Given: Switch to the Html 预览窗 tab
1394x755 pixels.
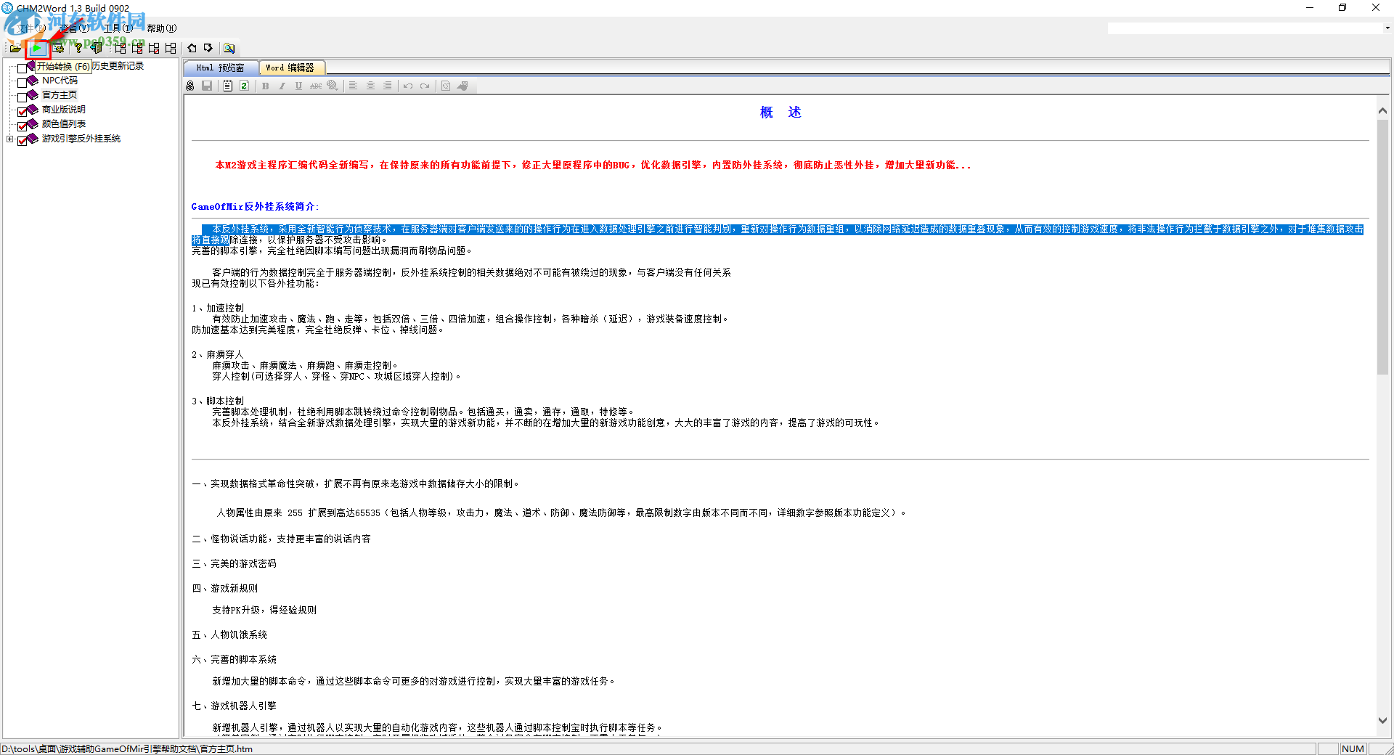Looking at the screenshot, I should click(220, 68).
